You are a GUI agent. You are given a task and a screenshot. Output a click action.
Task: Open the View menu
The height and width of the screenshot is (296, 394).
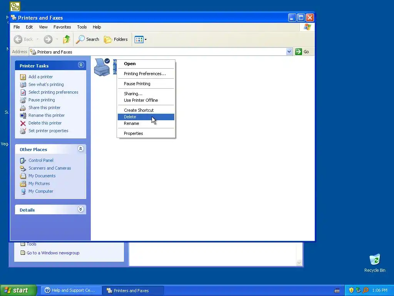coord(43,27)
